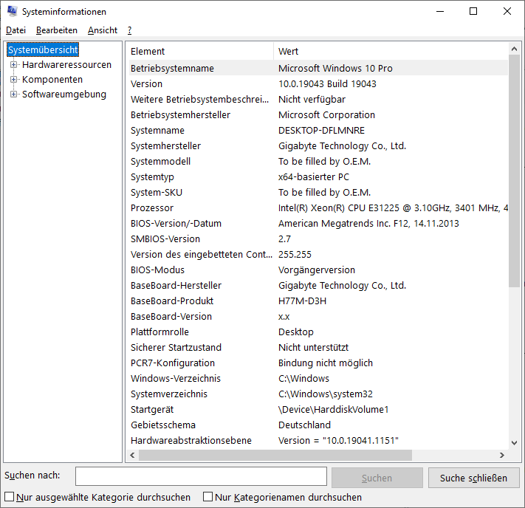Click the Systeminformationen app icon in title bar

[13, 11]
